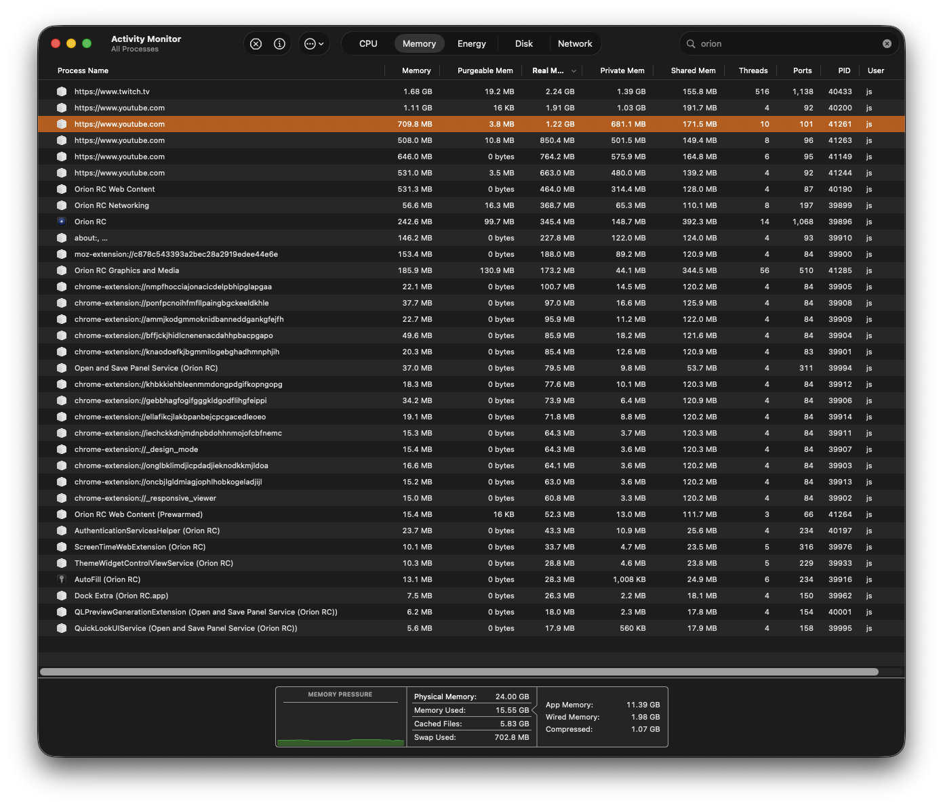This screenshot has height=807, width=943.
Task: Click the Wired Memory 1.98 GB entry
Action: tap(603, 717)
